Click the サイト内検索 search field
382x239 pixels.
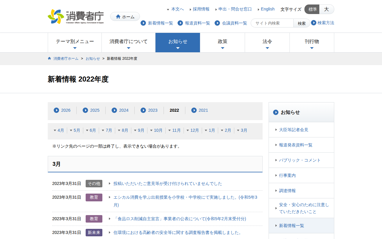273,23
